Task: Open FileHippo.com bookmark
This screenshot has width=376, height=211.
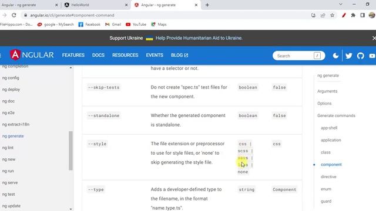Action: (x=16, y=25)
